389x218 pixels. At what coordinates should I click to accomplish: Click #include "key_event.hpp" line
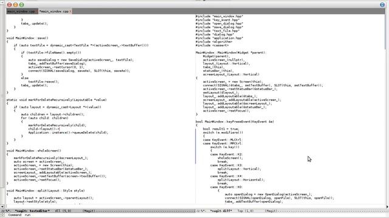point(218,20)
